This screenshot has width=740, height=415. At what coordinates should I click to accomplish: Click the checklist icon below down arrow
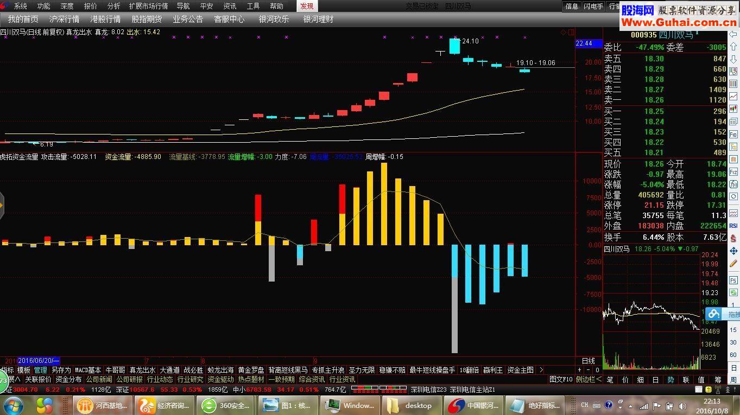733,71
